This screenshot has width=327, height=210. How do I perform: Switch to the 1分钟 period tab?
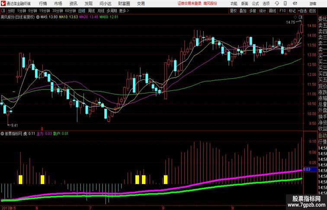22,11
